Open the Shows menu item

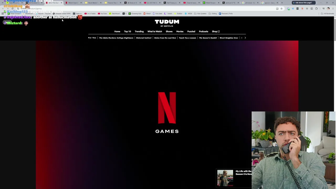pyautogui.click(x=169, y=31)
